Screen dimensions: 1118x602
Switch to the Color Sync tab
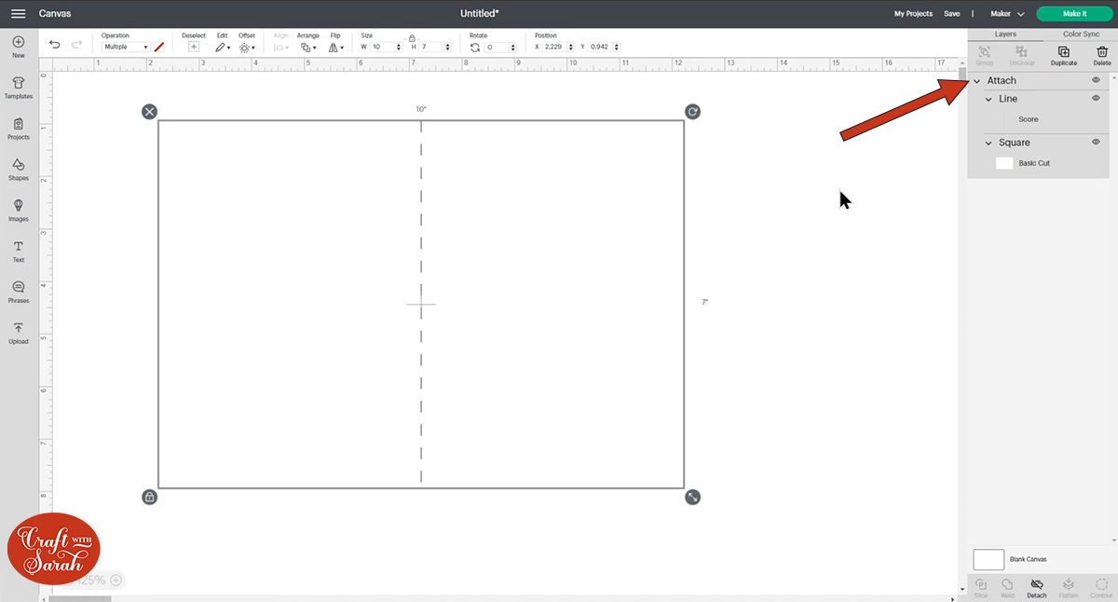click(1081, 34)
